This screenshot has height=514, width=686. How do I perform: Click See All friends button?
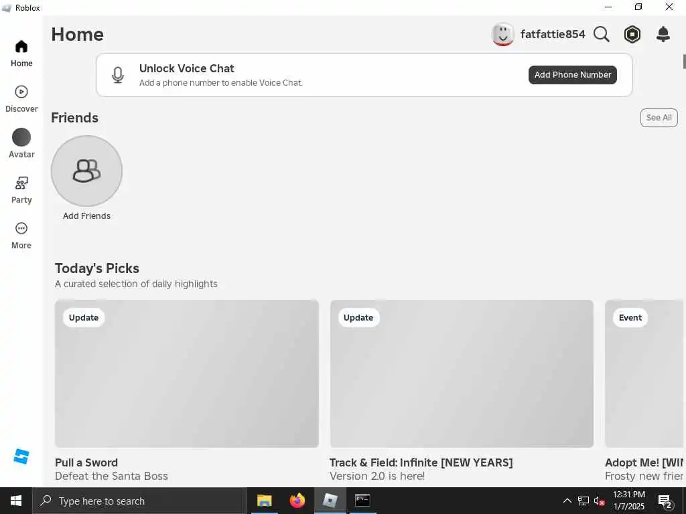pos(659,118)
